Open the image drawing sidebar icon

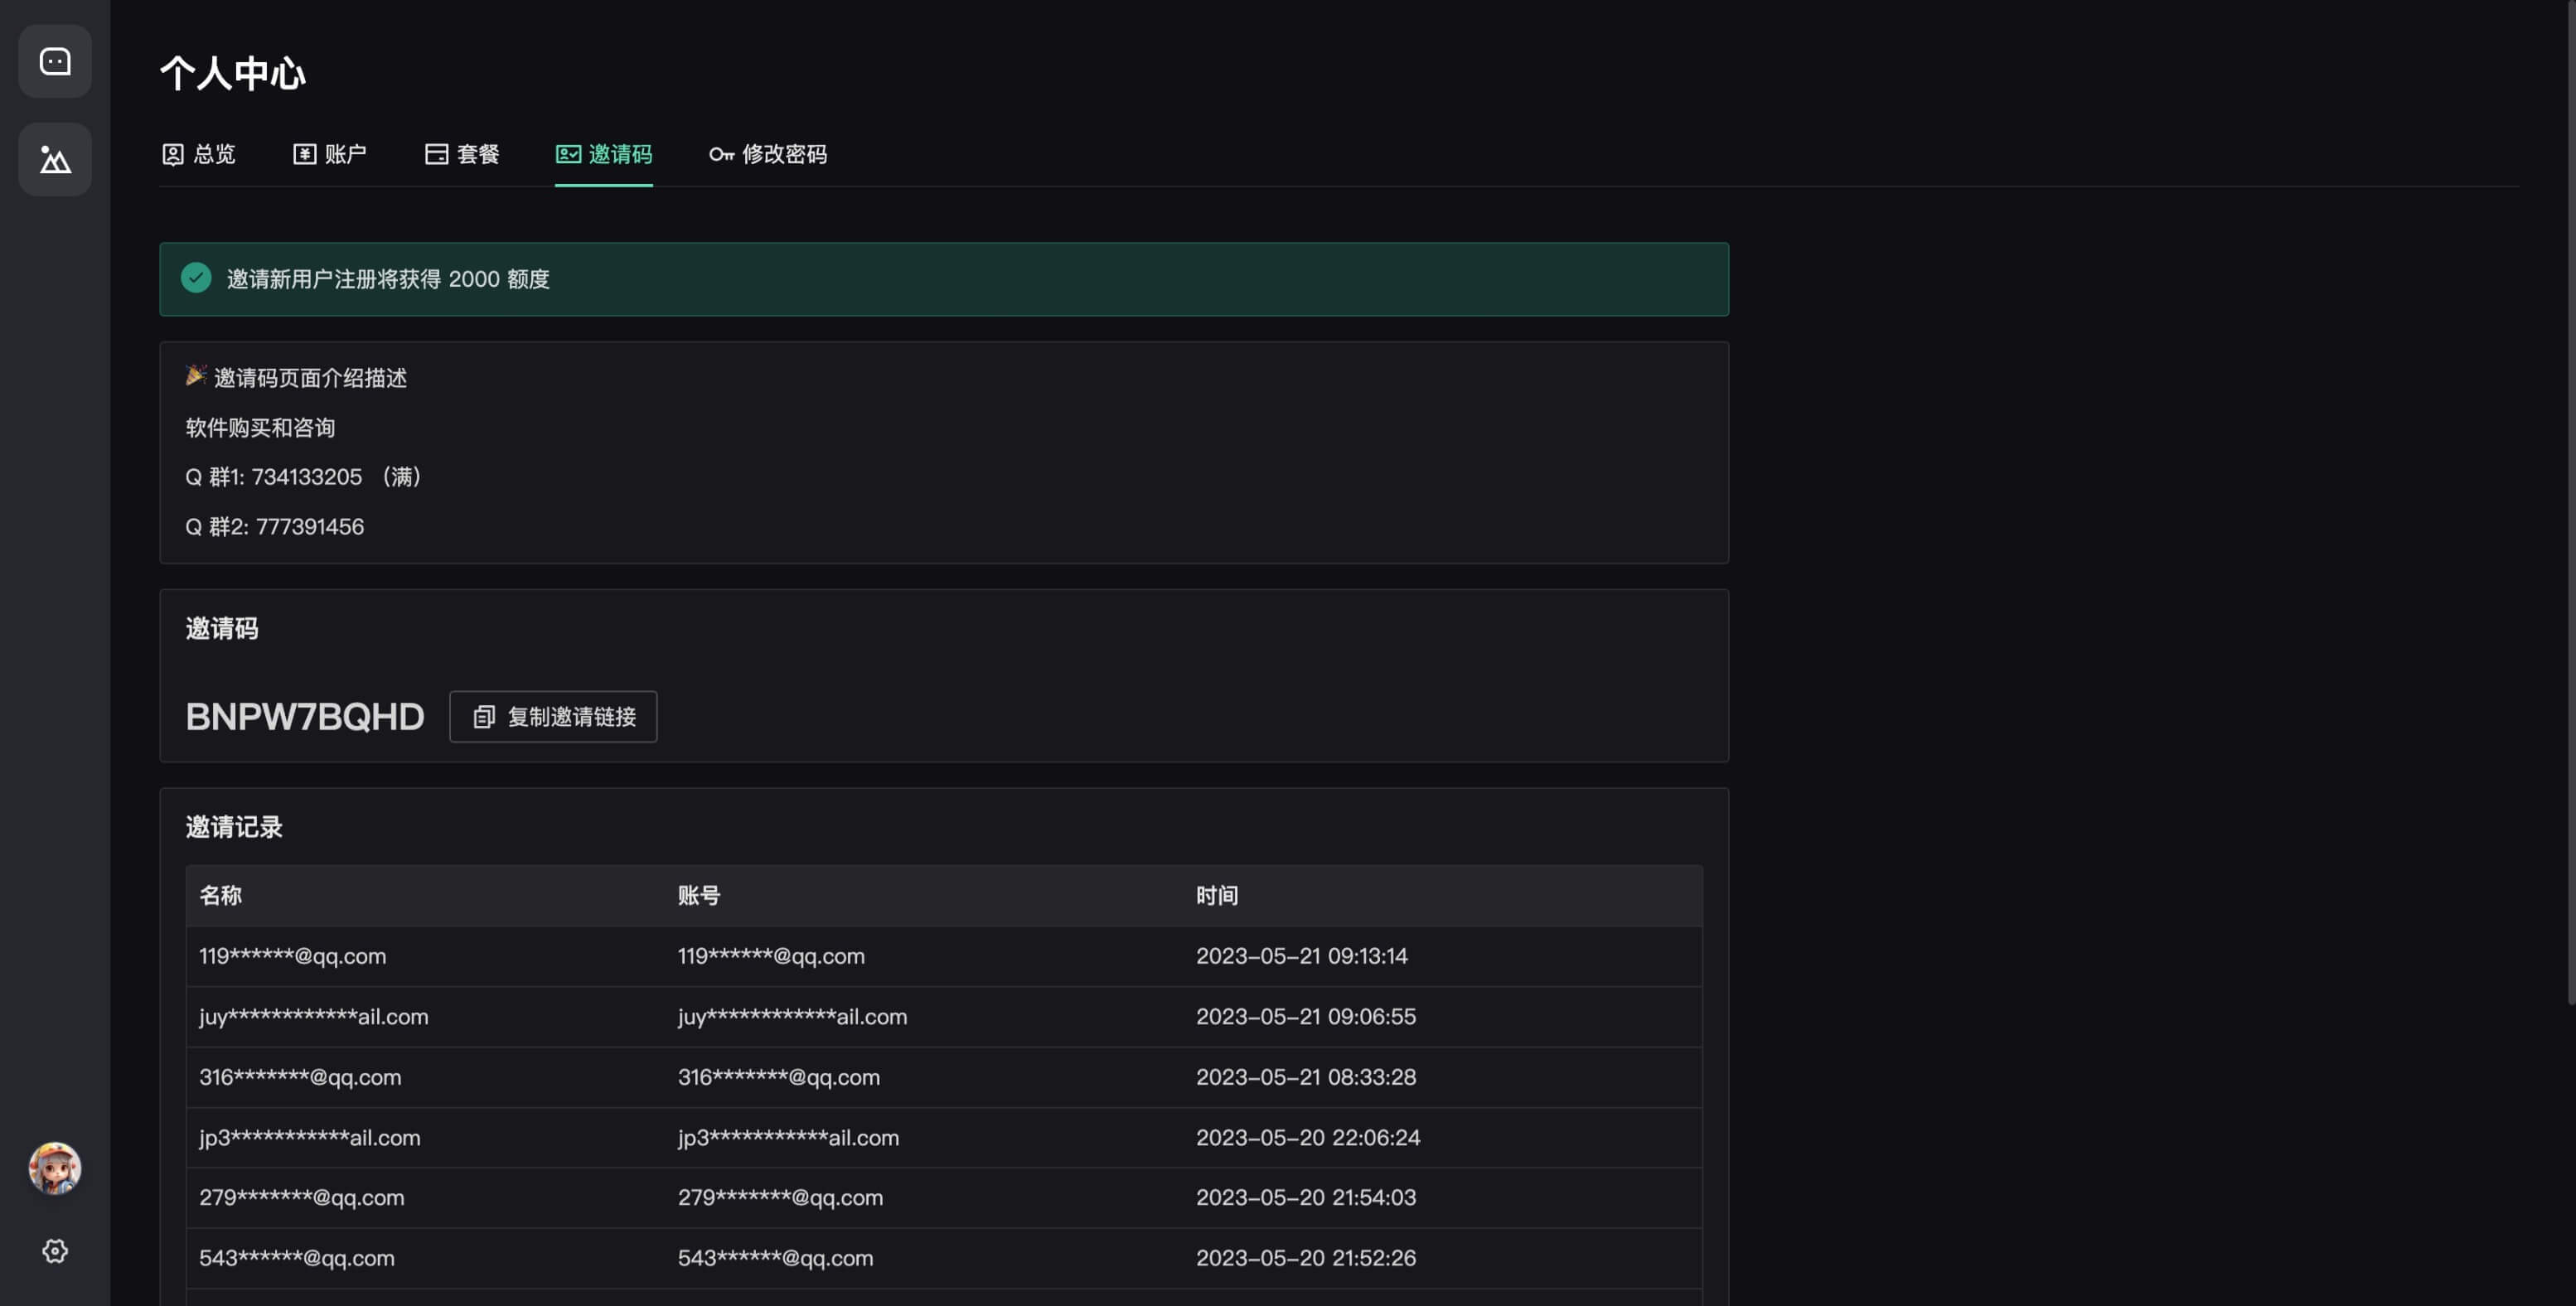click(x=55, y=160)
